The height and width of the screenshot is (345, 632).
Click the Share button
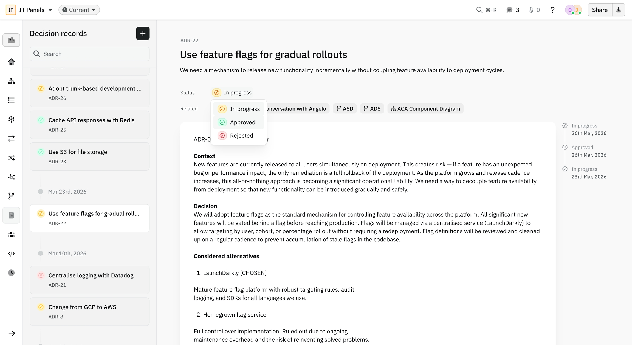[x=600, y=10]
